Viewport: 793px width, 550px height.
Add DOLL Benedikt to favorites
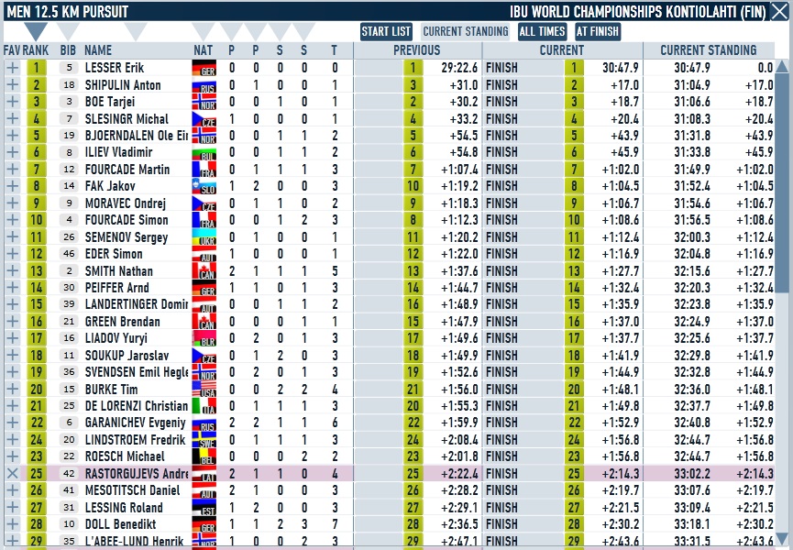13,524
